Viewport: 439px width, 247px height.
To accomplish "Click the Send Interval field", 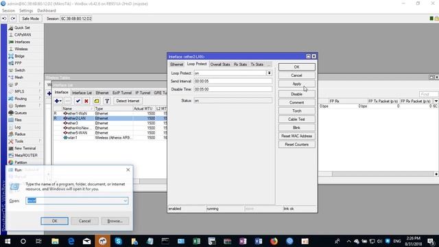I will (x=233, y=81).
